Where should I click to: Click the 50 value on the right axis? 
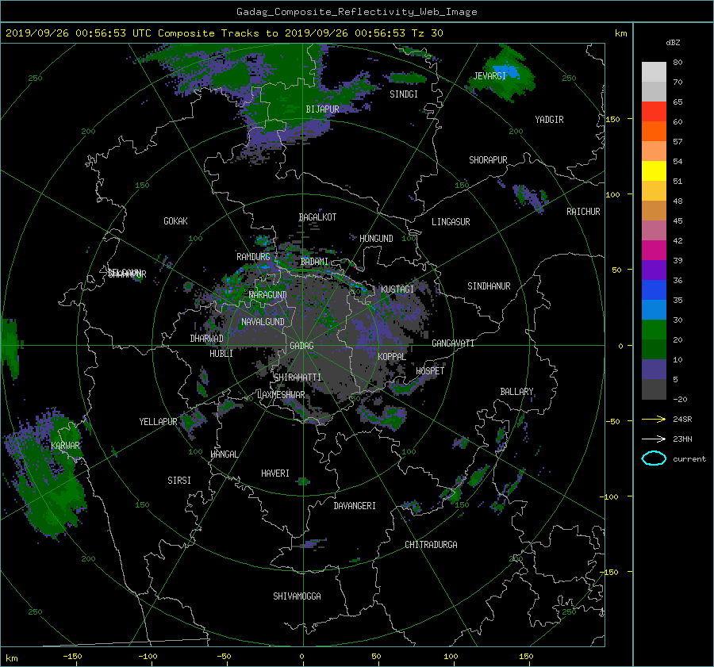coord(616,270)
